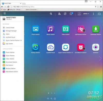This screenshot has height=101, width=103.
Task: Click the saved-password key icon in address bar
Action: point(96,7)
